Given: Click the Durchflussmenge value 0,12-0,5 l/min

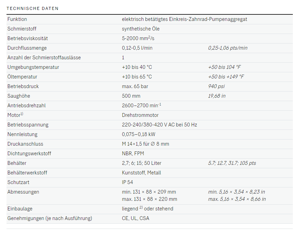Looking at the screenshot, I should point(137,48).
